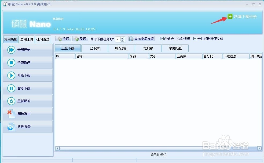The width and height of the screenshot is (264, 163).
Task: Toggle 合并后删除原文件 checkbox
Action: [195, 39]
